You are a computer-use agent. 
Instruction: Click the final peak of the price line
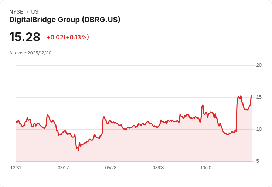[x=252, y=96]
